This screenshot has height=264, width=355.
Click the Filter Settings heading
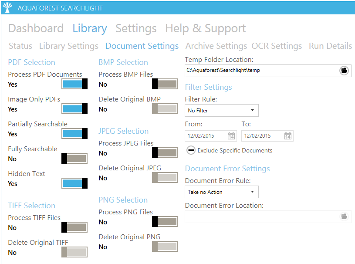(208, 87)
